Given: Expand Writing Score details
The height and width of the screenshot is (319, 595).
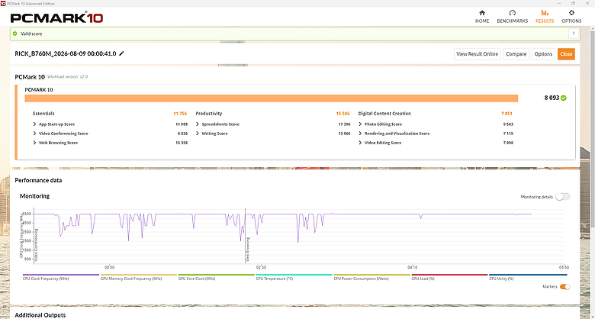Looking at the screenshot, I should pos(198,134).
